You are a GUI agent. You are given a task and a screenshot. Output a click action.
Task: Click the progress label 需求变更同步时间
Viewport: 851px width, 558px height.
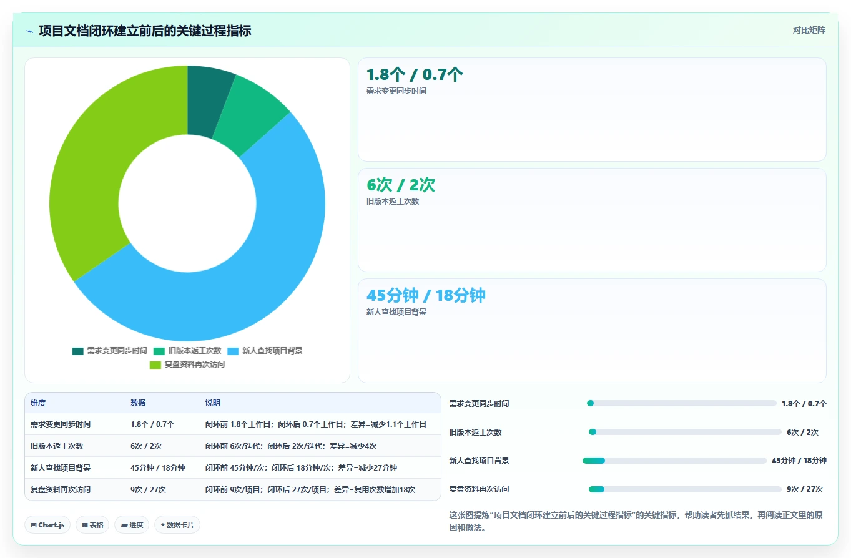pos(479,404)
